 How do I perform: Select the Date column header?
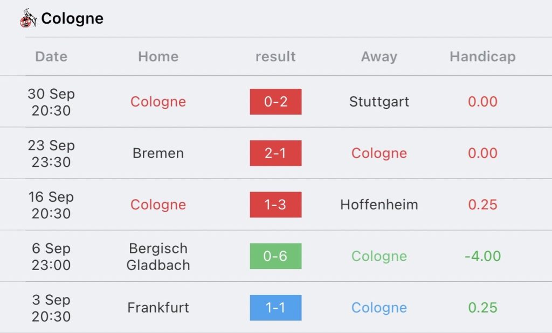pyautogui.click(x=51, y=56)
